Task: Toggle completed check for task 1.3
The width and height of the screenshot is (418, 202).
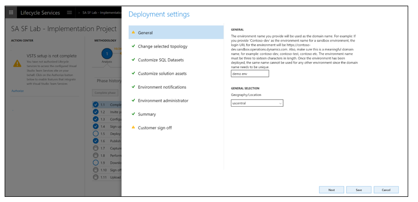Action: pos(95,119)
